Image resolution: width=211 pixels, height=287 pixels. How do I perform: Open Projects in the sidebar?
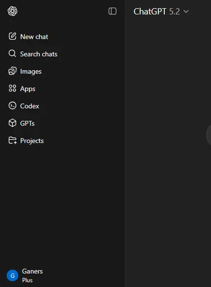tap(32, 141)
